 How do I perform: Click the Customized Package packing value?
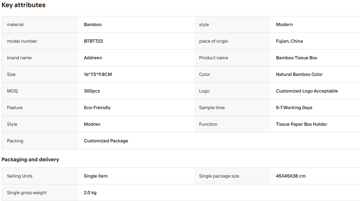coord(106,141)
